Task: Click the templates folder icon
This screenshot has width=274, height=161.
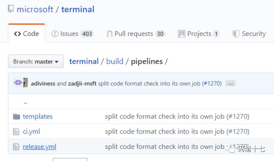Action: [17, 117]
